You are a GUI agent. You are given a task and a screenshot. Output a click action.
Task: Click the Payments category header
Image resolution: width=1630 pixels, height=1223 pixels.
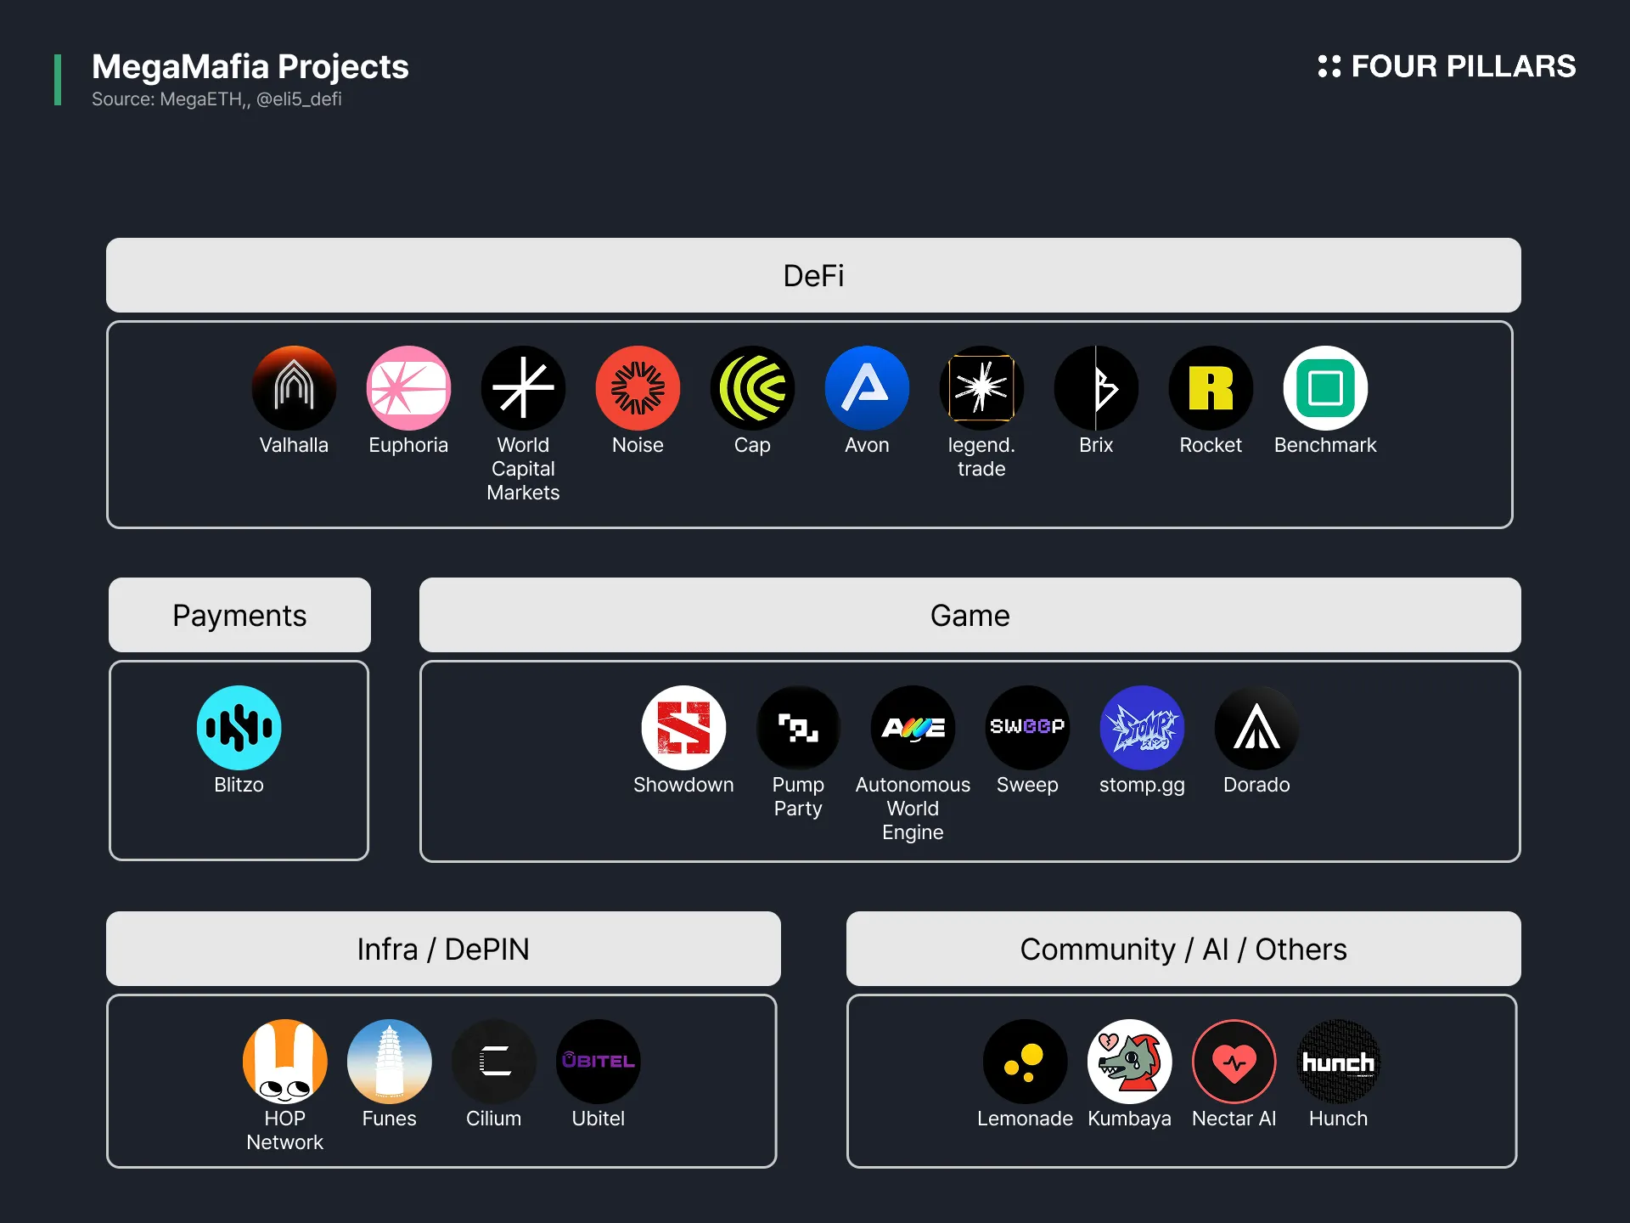[239, 615]
